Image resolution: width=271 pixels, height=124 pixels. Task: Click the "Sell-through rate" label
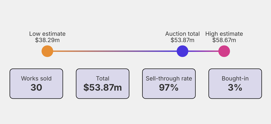[x=169, y=78]
